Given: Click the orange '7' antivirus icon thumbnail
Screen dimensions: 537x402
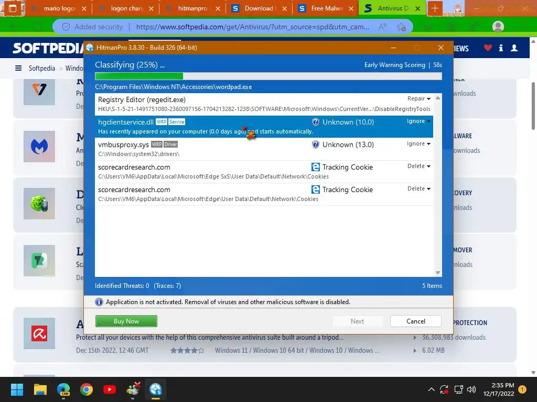Looking at the screenshot, I should (x=39, y=91).
